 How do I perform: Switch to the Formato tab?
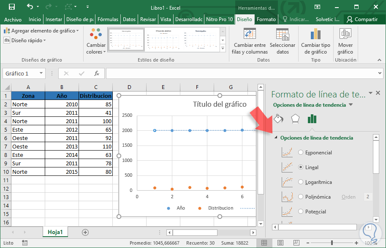(x=266, y=19)
